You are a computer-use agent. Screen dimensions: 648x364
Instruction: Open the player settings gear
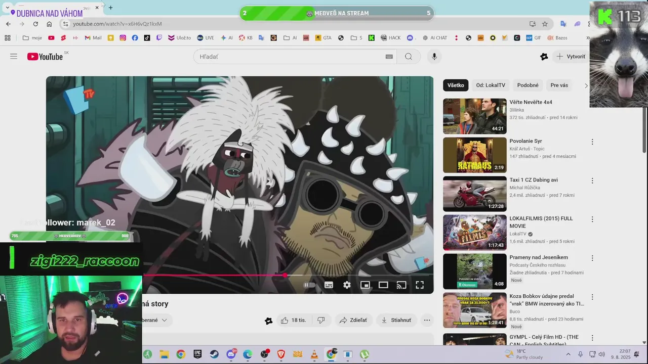click(x=347, y=285)
